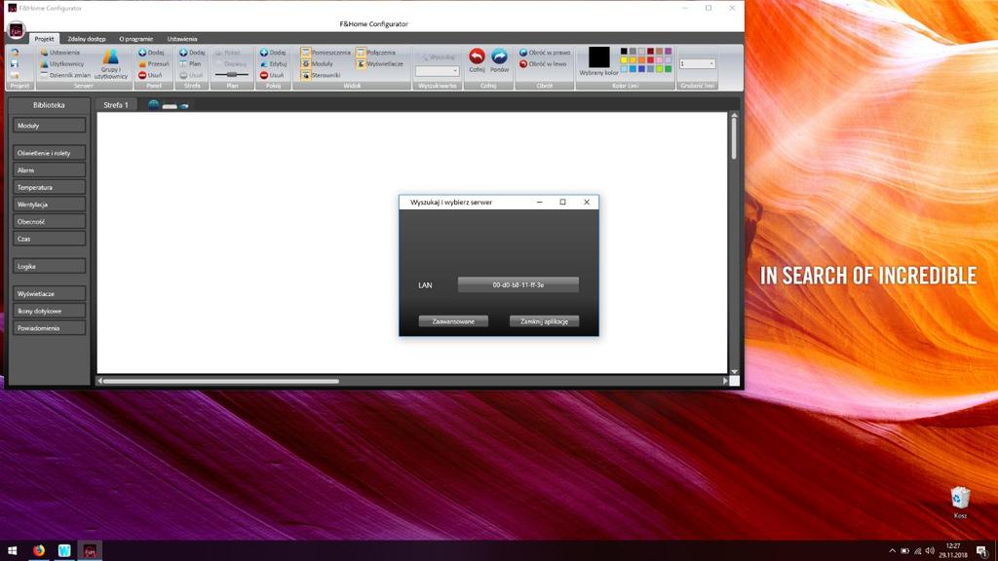Choose LAN server 00-d0-b8-11-ff-3e

click(518, 285)
